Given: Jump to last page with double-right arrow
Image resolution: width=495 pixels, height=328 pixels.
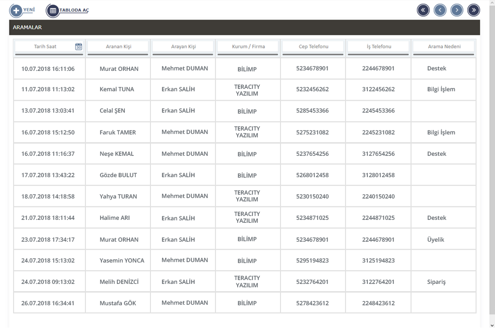Looking at the screenshot, I should point(474,10).
